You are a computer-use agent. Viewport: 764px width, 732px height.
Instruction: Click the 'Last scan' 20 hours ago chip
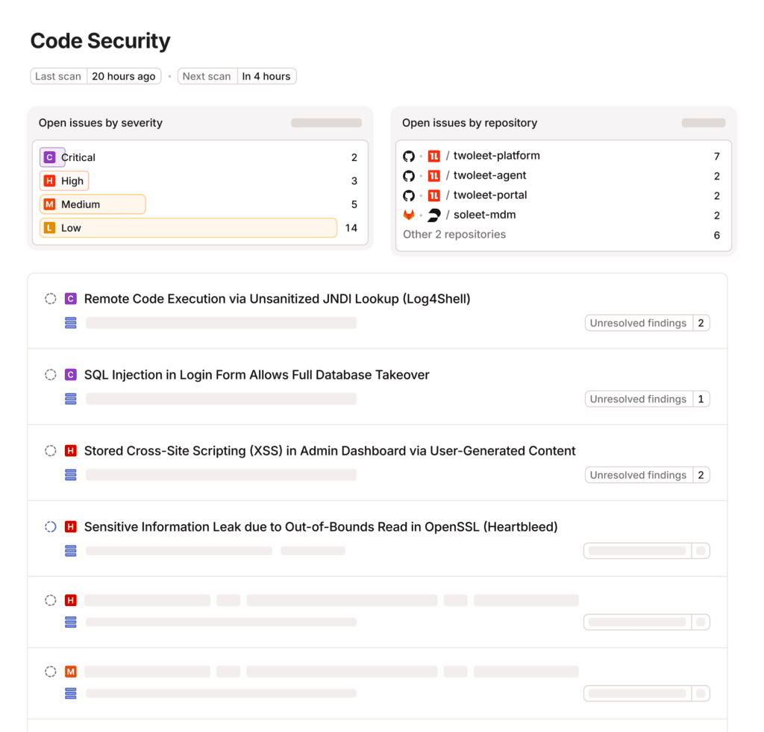(95, 77)
